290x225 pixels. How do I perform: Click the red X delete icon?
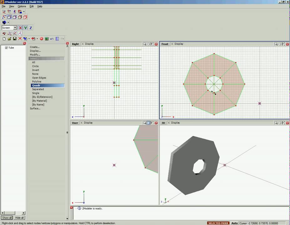click(x=20, y=39)
